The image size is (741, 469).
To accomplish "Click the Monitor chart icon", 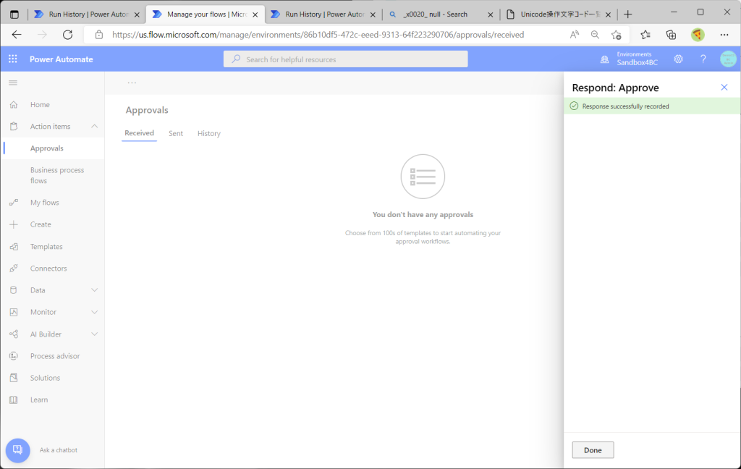I will (x=14, y=312).
